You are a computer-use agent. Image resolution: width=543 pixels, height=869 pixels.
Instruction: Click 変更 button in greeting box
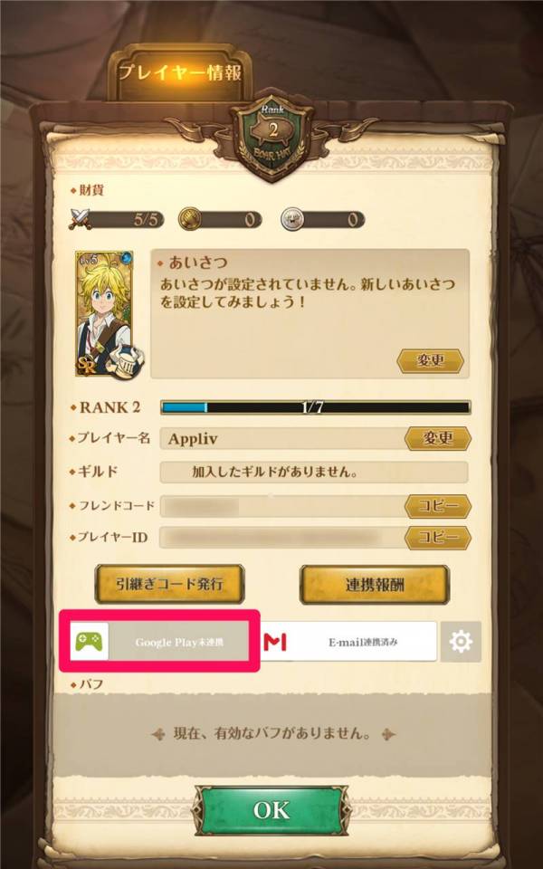click(430, 361)
